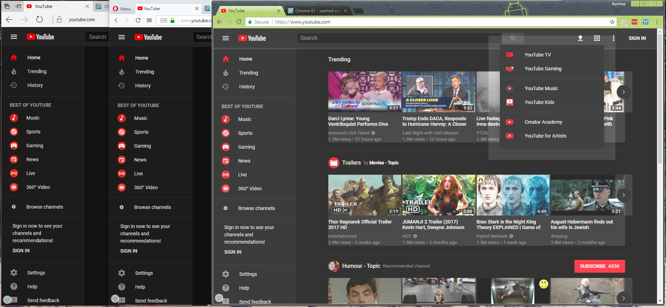Click SIGN IN in YouTube top bar

tap(637, 38)
